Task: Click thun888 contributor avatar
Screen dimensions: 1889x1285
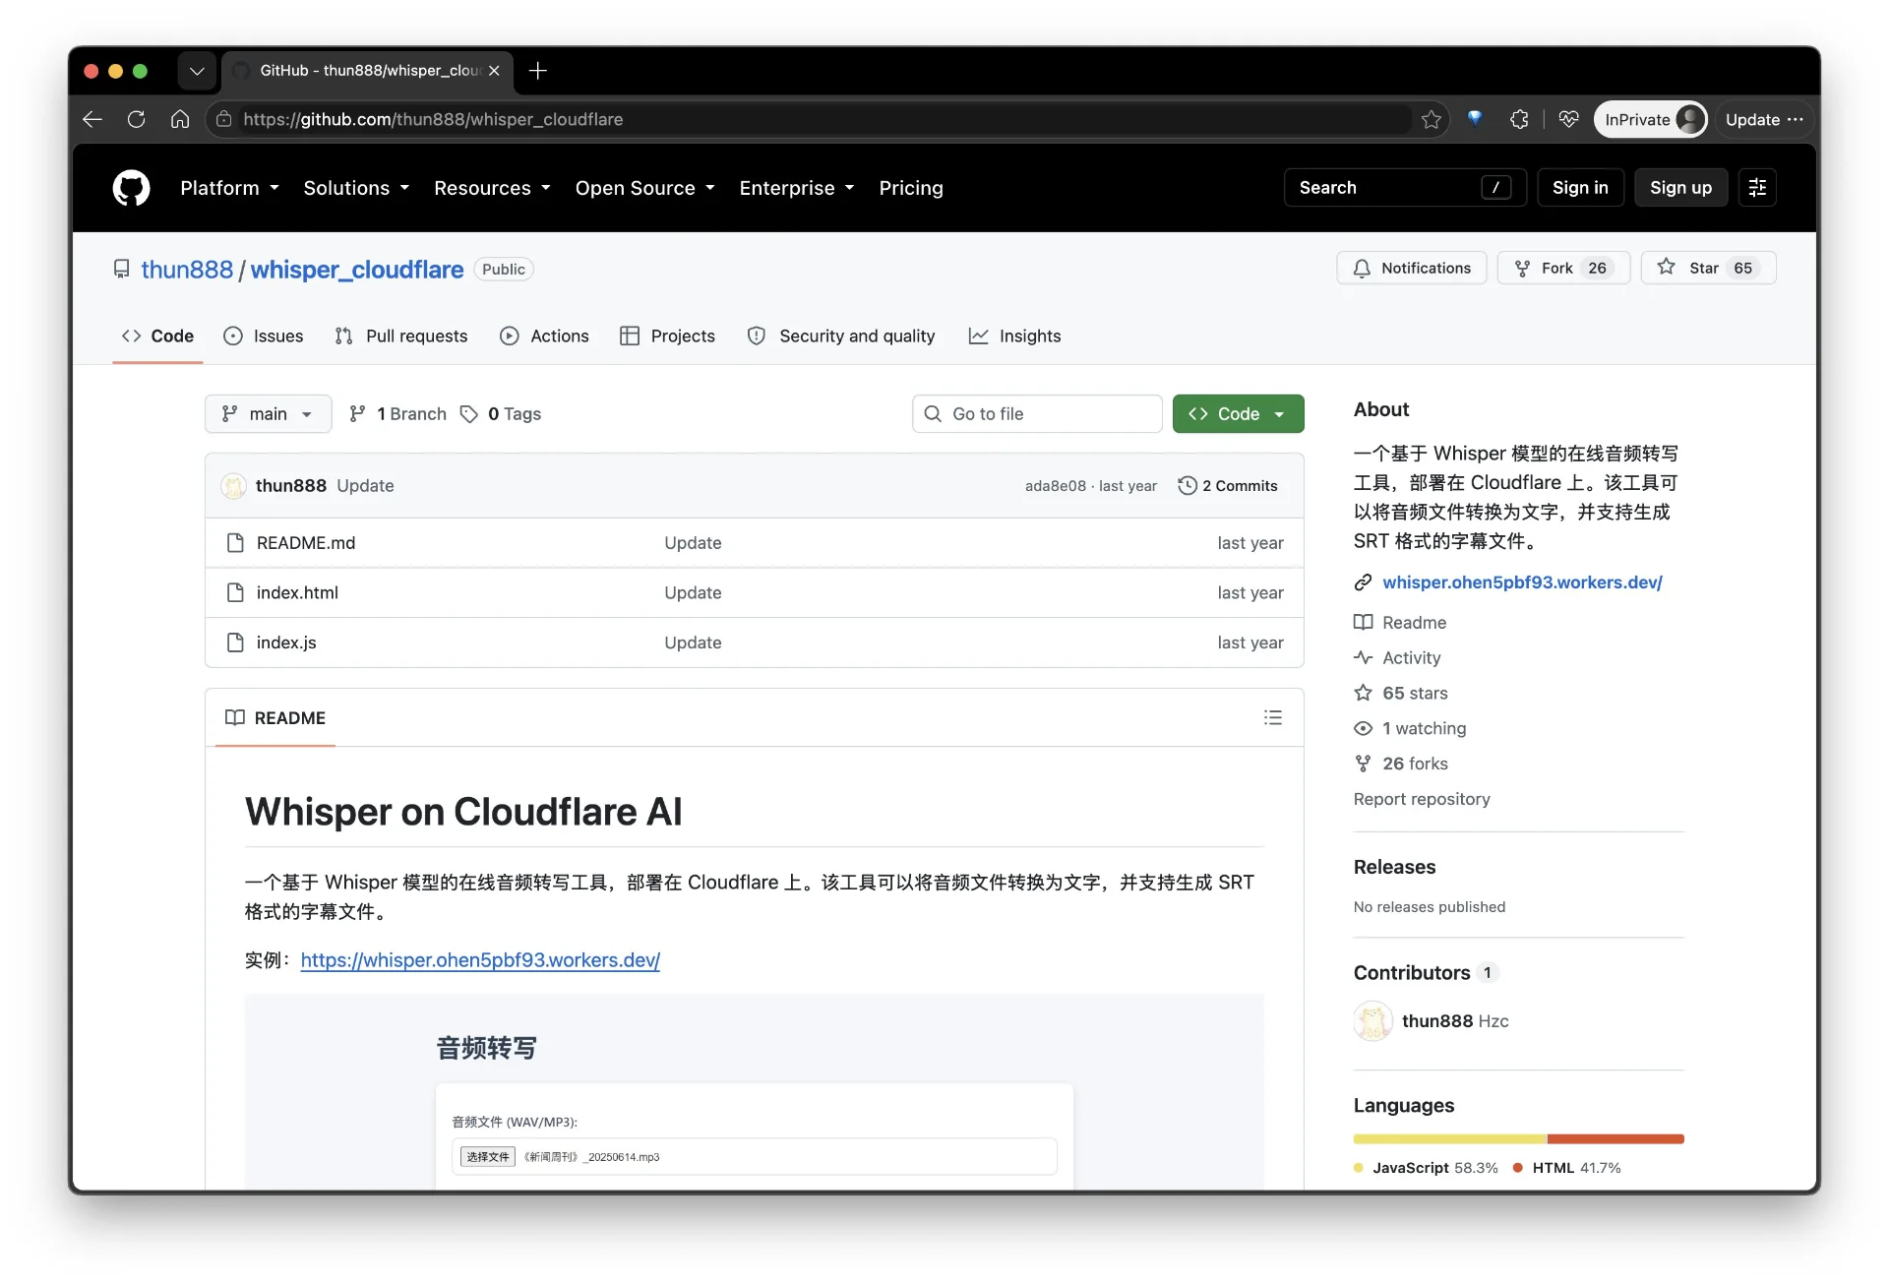Action: pyautogui.click(x=1373, y=1020)
